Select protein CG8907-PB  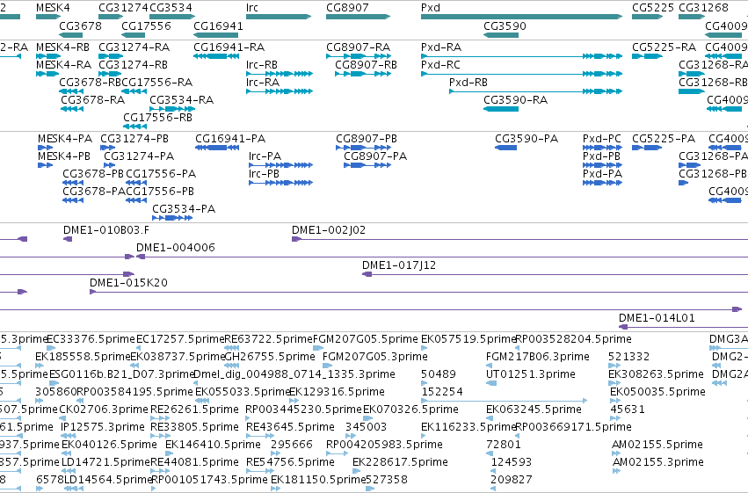pos(367,139)
